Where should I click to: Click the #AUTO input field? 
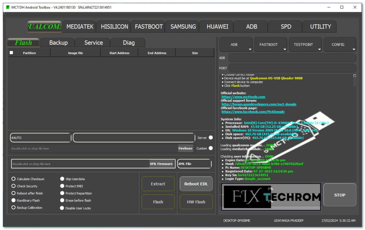(41, 138)
